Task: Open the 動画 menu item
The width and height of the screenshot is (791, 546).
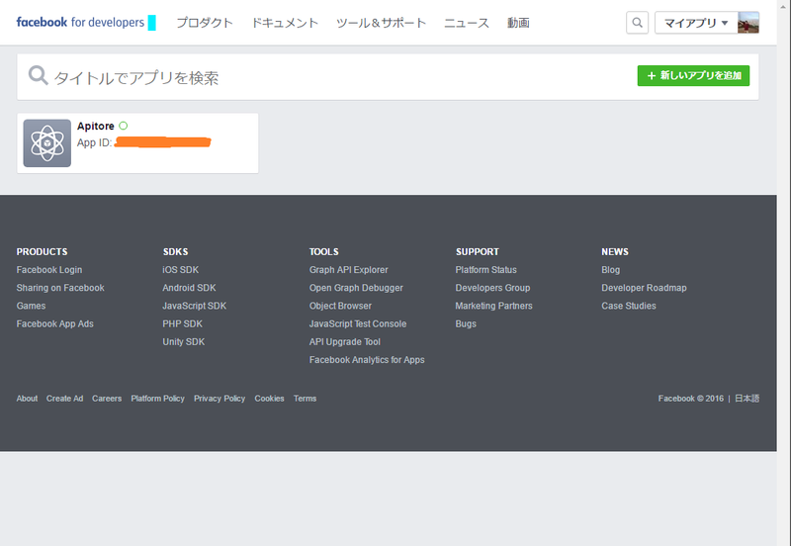Action: pyautogui.click(x=518, y=23)
